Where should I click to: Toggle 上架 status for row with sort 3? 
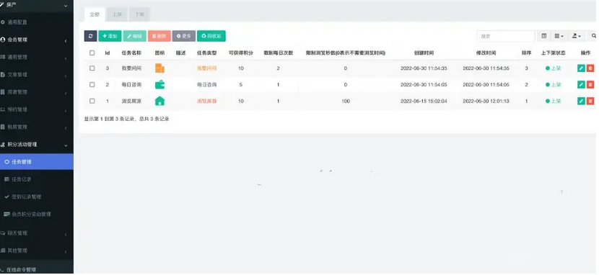553,68
